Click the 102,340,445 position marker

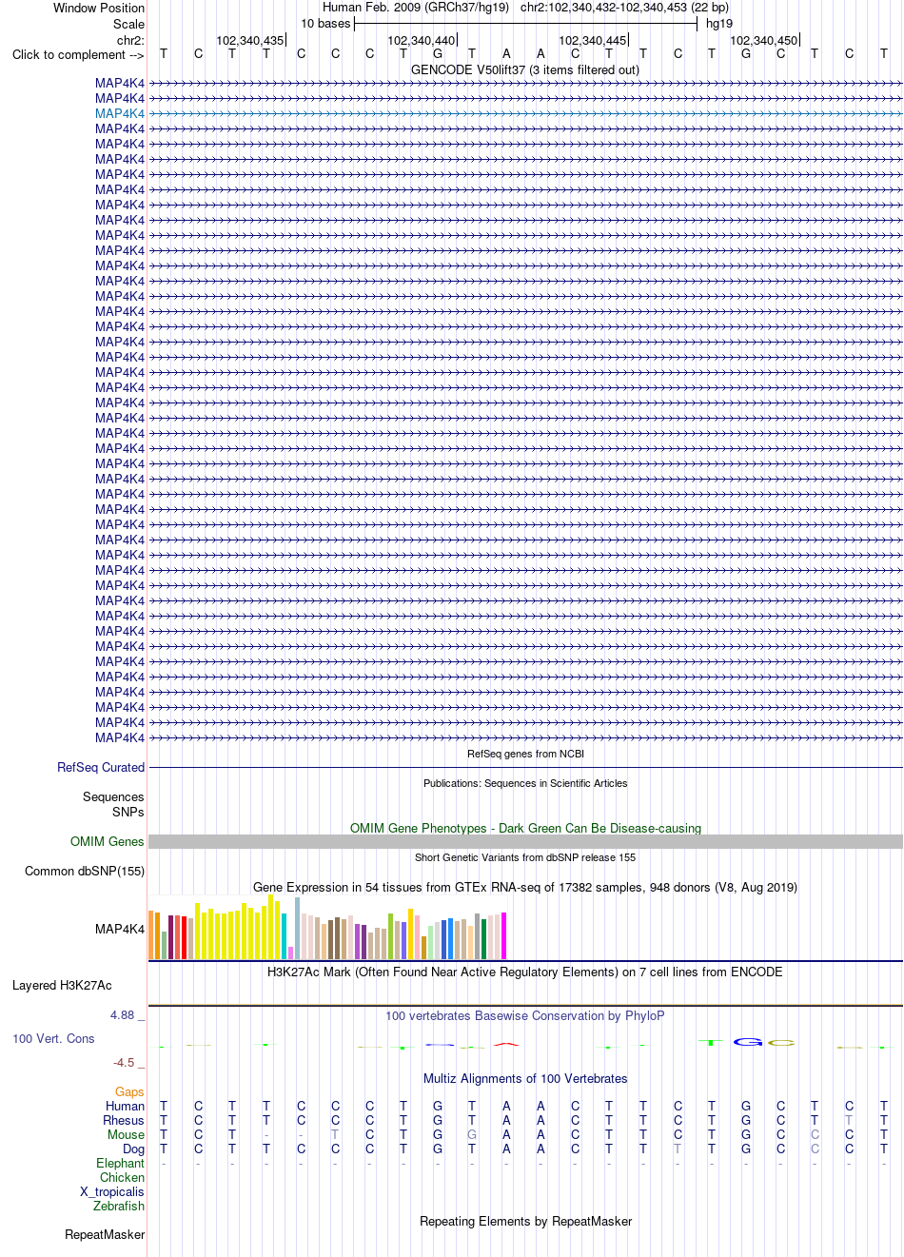pyautogui.click(x=593, y=40)
